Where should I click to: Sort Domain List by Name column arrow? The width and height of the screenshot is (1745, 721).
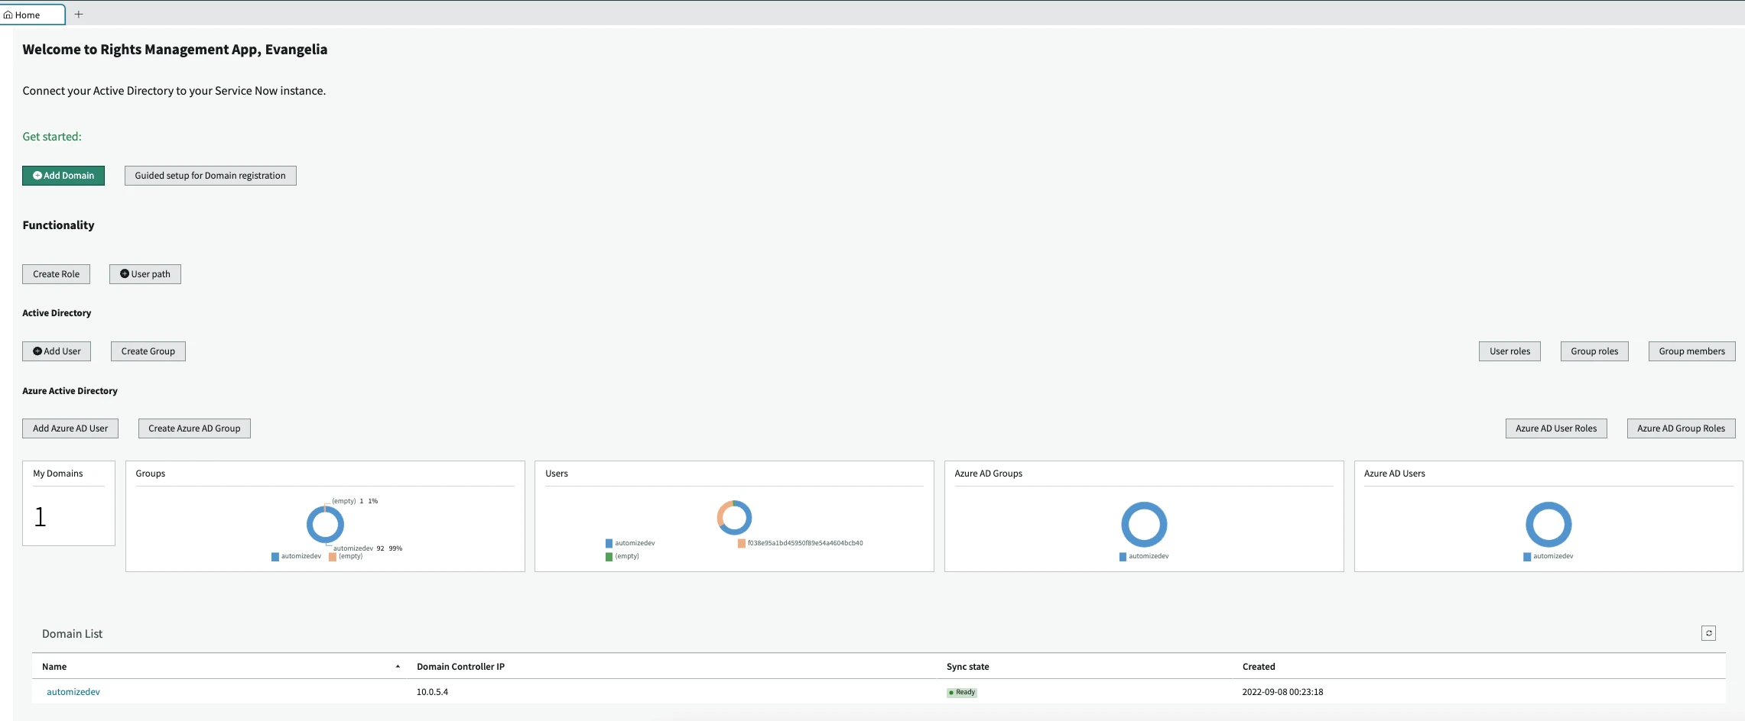coord(398,667)
